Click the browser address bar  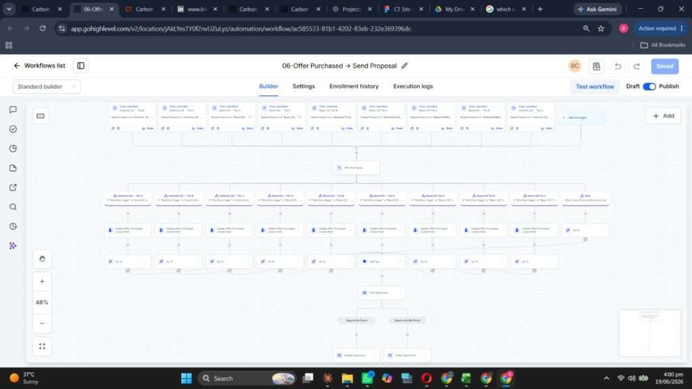click(322, 28)
